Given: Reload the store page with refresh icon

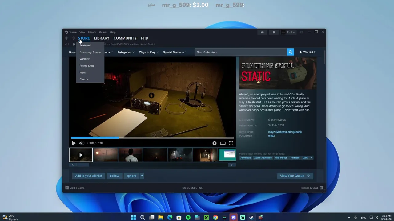Looking at the screenshot, I should [x=67, y=44].
